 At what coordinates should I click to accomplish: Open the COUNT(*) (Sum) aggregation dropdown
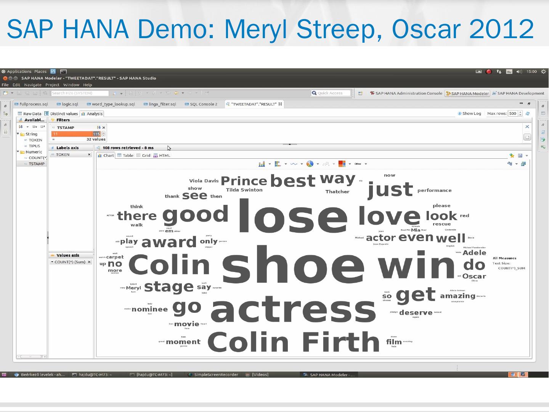[52, 262]
